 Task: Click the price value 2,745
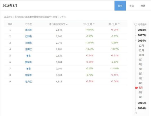[x=59, y=43]
